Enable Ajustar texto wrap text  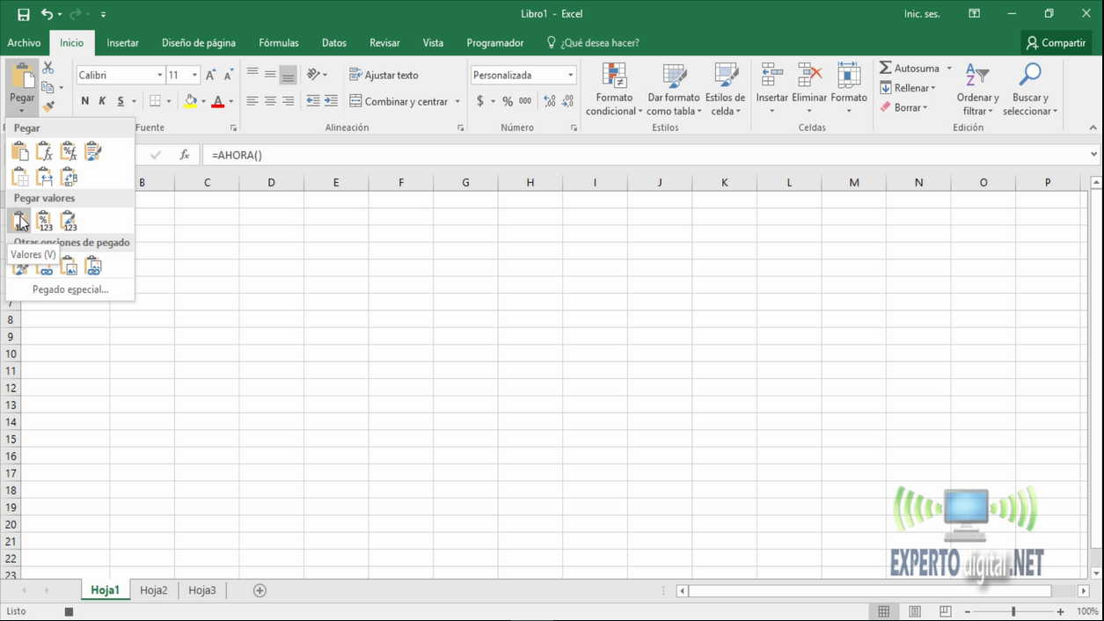point(384,75)
